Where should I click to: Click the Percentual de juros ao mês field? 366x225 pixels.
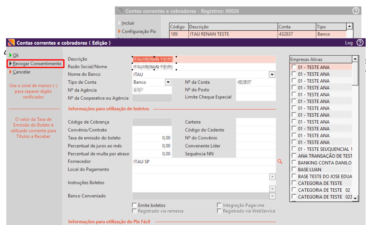click(152, 146)
